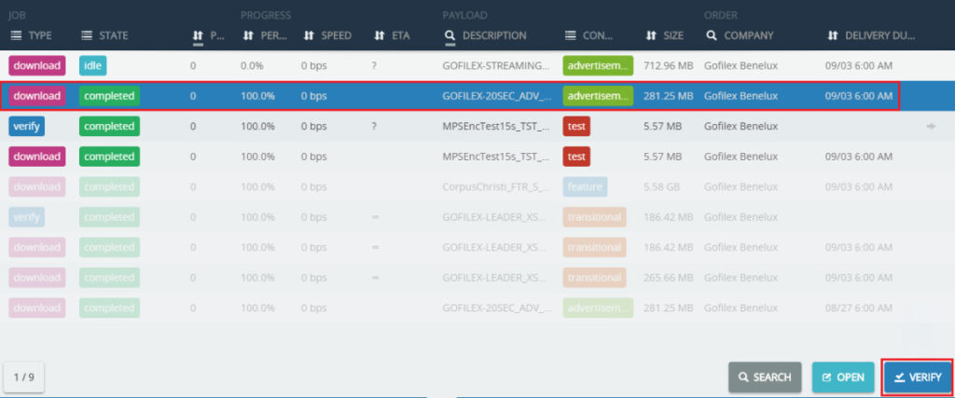Sort by SIZE column arrows icon
This screenshot has width=955, height=398.
coord(651,36)
